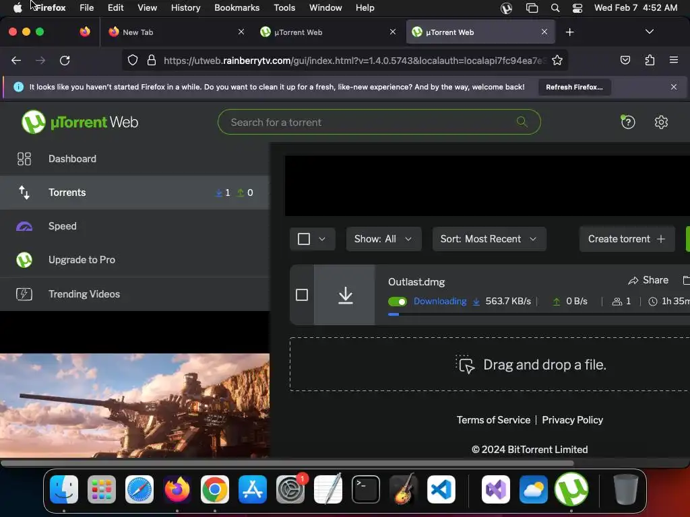Viewport: 690px width, 517px height.
Task: Switch to the first uTorrent Web tab
Action: pos(328,32)
